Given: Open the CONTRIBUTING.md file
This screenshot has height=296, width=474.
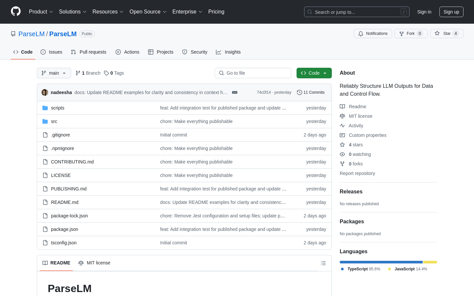Looking at the screenshot, I should pyautogui.click(x=72, y=162).
